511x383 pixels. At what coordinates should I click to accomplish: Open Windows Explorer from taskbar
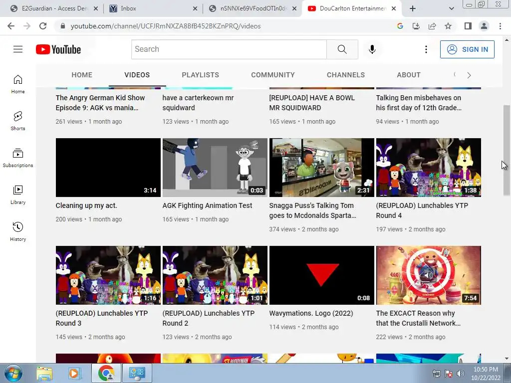point(44,373)
